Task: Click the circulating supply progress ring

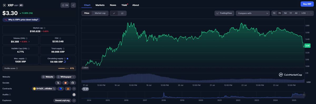Action: pos(65,62)
